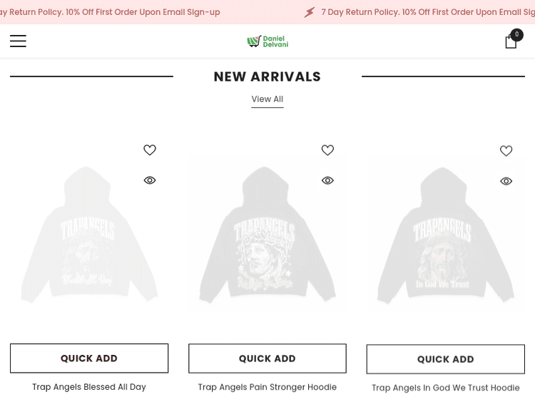Image resolution: width=535 pixels, height=402 pixels.
Task: Select the In God We Trust hoodie image
Action: 446,236
